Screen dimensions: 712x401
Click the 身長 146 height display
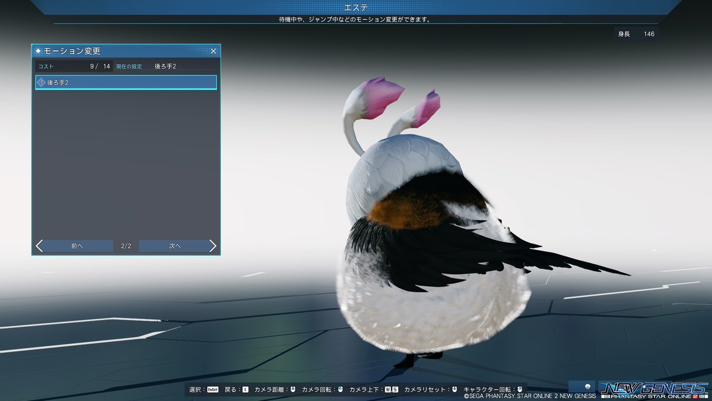click(x=637, y=34)
